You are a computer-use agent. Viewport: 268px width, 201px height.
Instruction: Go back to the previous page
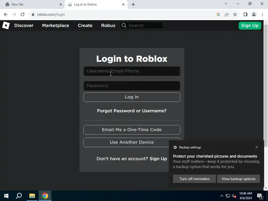[6, 15]
